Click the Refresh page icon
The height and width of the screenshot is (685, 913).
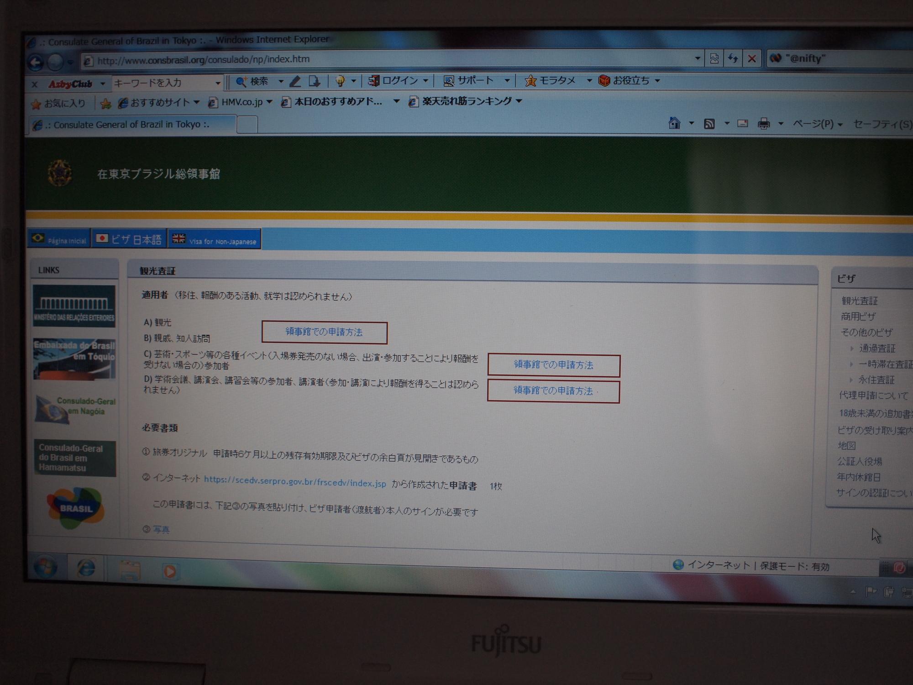tap(733, 58)
